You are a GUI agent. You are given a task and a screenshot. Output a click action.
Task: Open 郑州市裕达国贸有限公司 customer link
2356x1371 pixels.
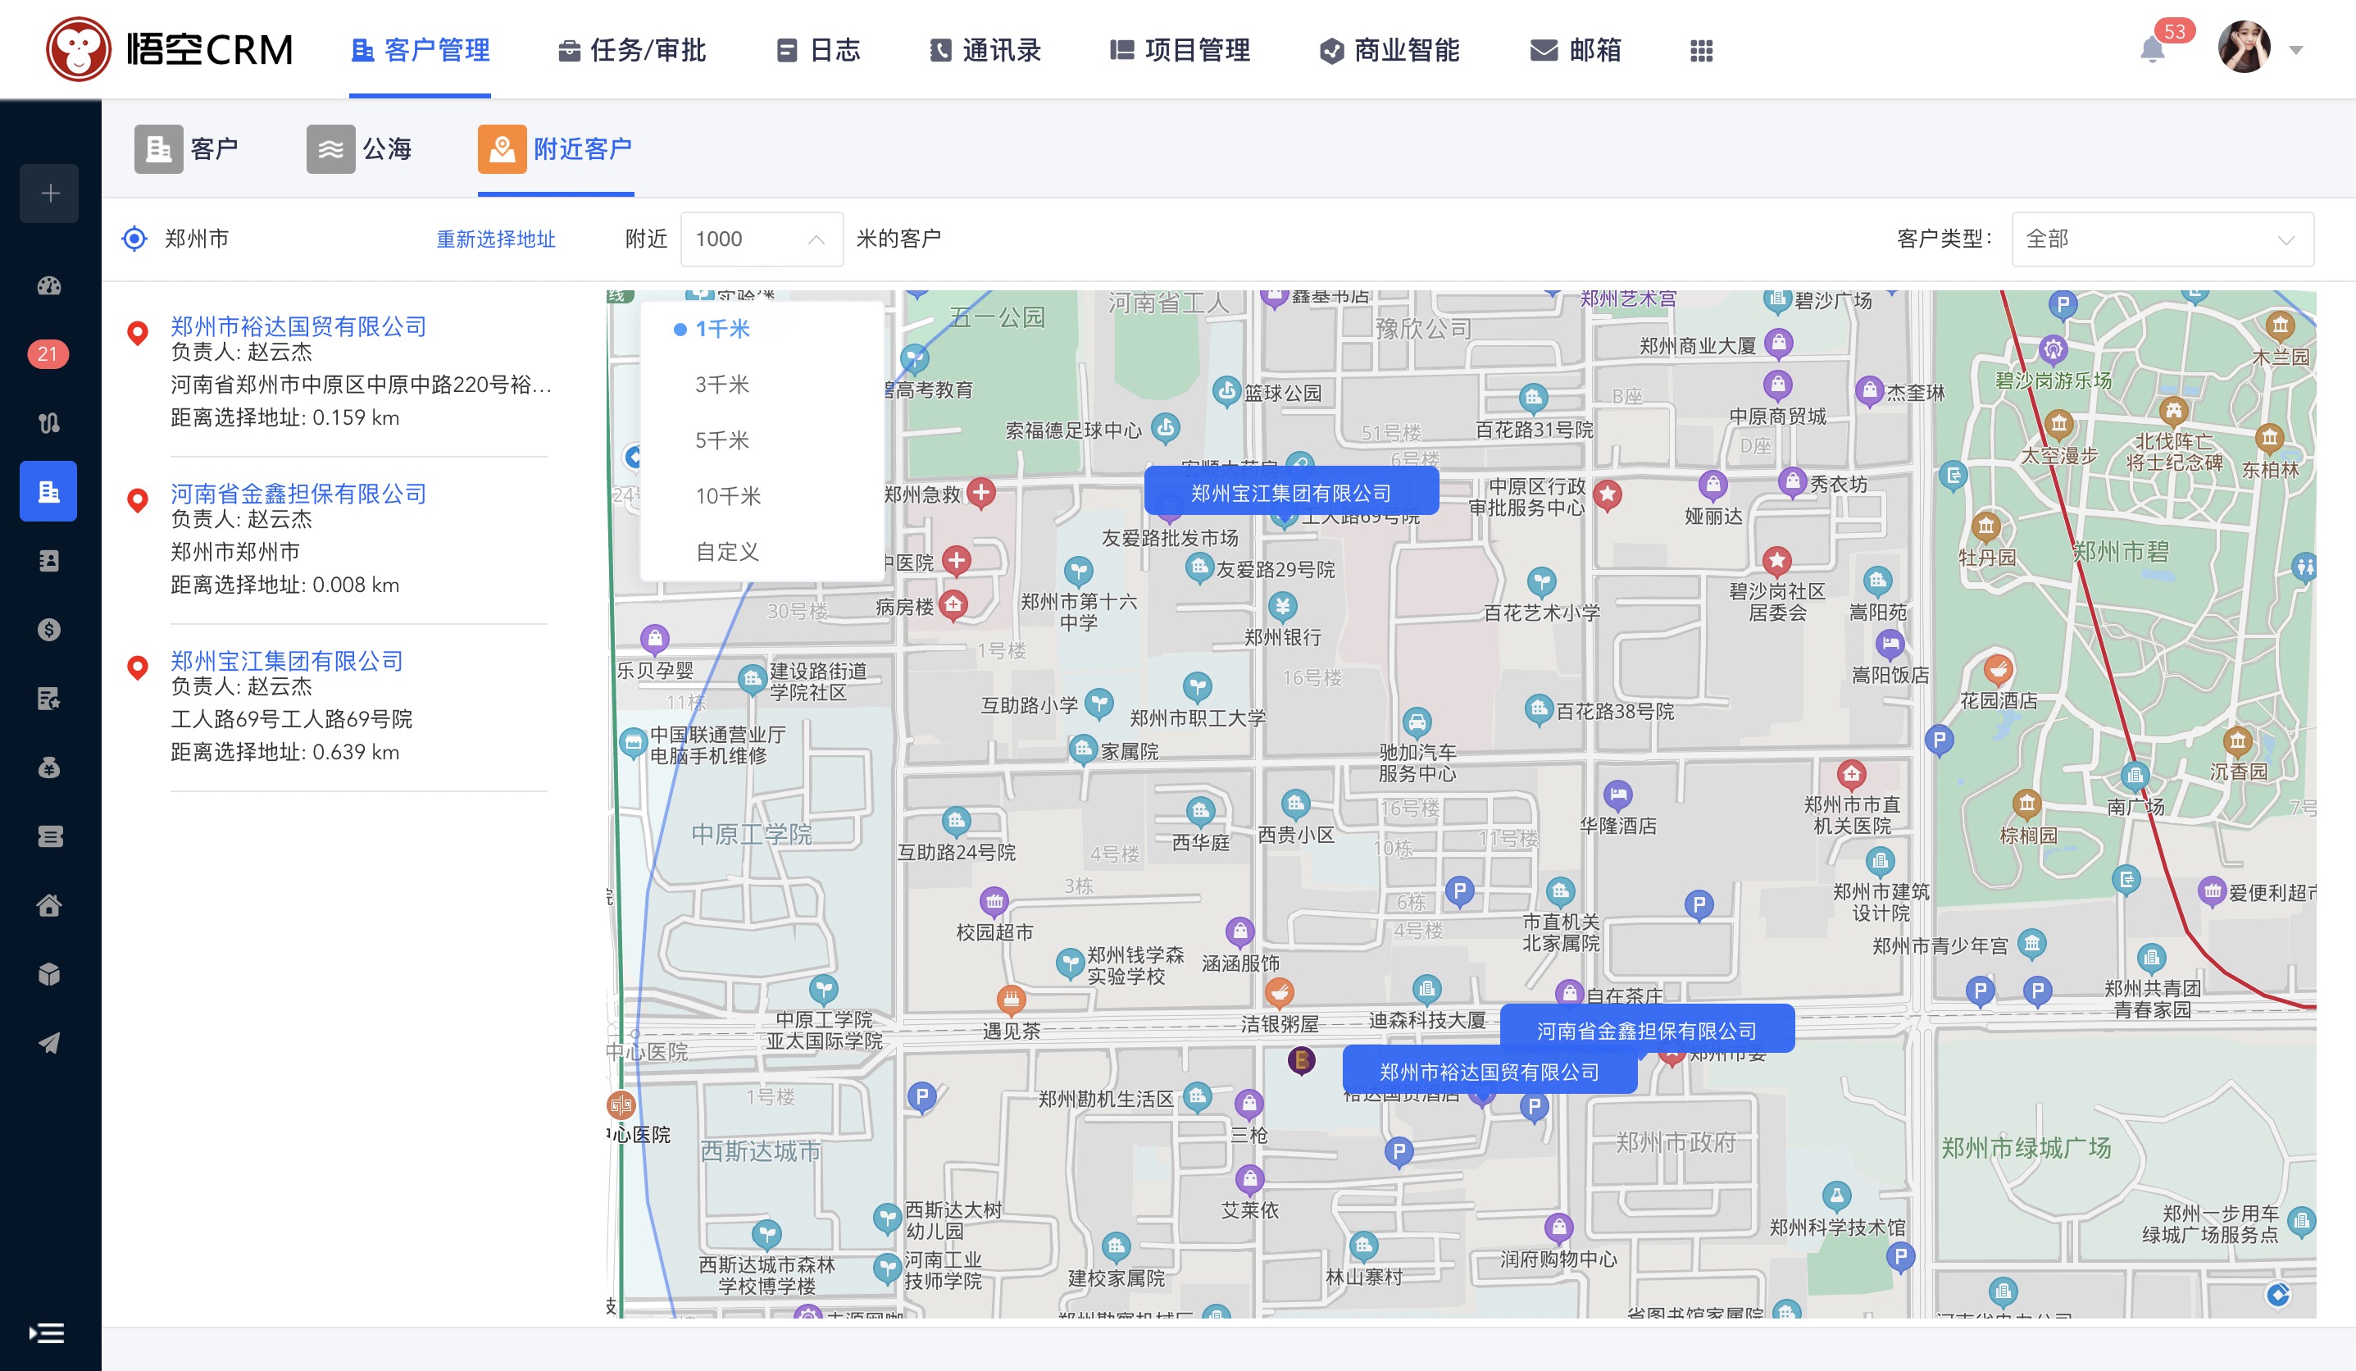298,326
